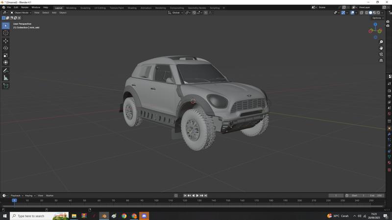Image resolution: width=392 pixels, height=220 pixels.
Task: Open the editor type dropdown in viewport
Action: (x=5, y=13)
